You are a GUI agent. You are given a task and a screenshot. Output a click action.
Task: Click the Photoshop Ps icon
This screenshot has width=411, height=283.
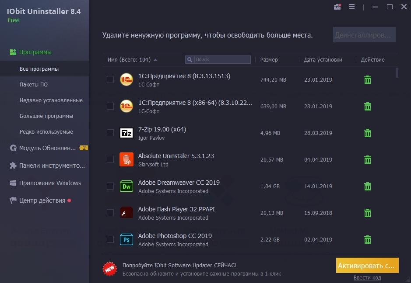(x=126, y=240)
